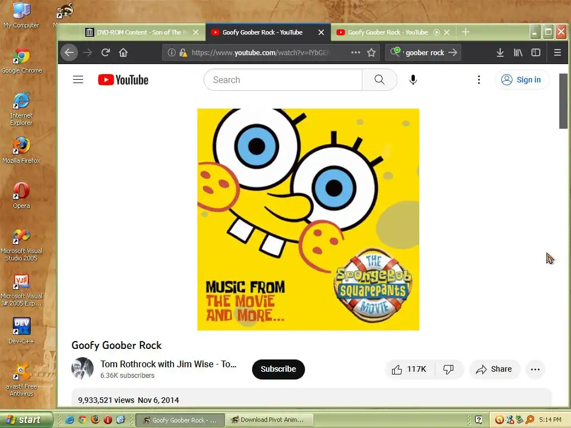Select Microsoft Visual Studio 2005 desktop icon
The image size is (571, 428).
click(x=22, y=245)
